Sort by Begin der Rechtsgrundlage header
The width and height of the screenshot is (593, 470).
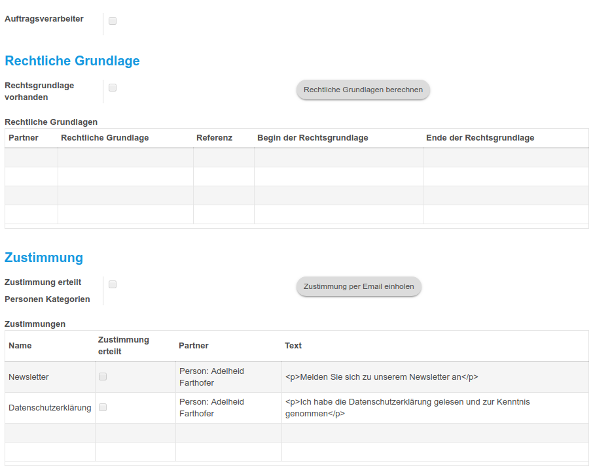[312, 138]
